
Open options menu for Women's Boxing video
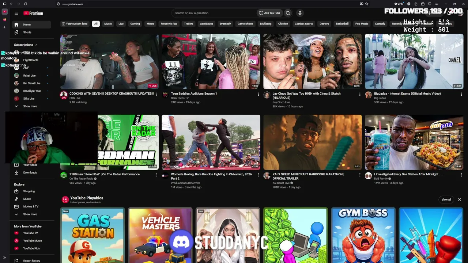258,175
